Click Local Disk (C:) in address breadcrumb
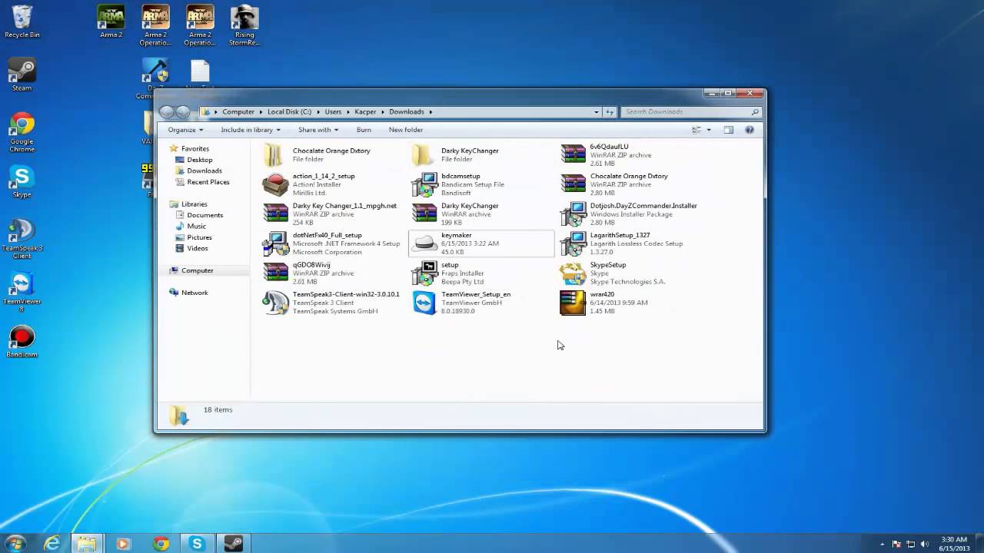 click(x=289, y=112)
